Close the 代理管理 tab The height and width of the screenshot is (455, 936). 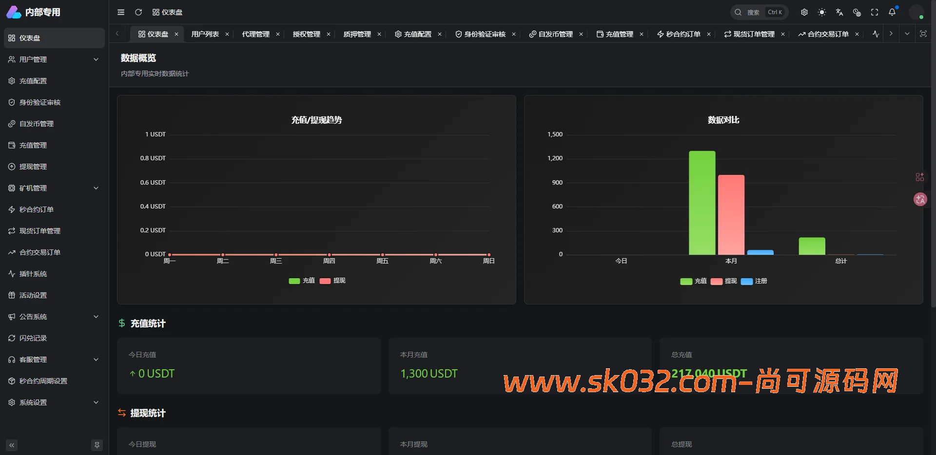pyautogui.click(x=278, y=34)
